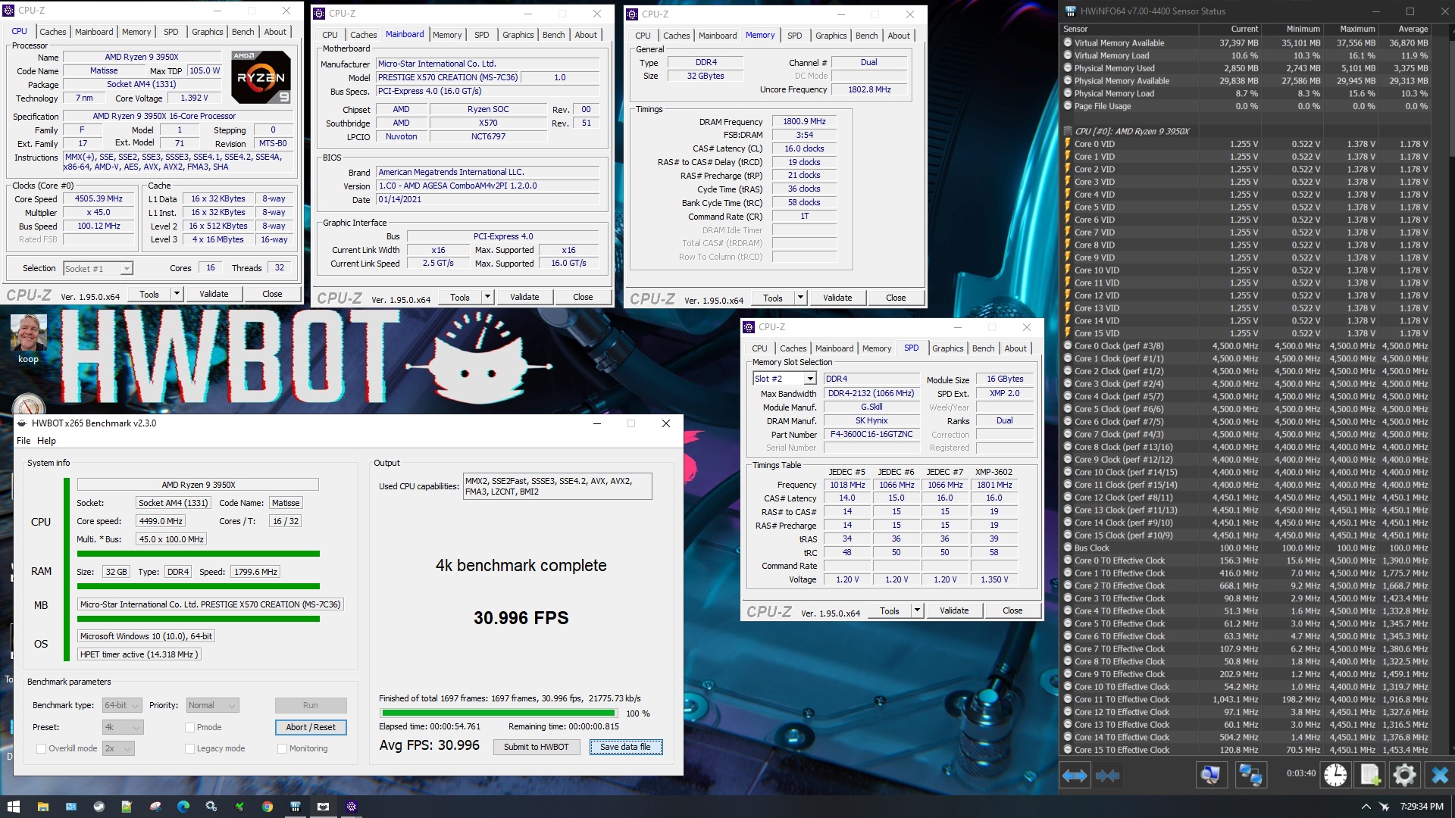Reset HWiNFO elapsed time clock icon
Screen dimensions: 1455x818
[x=1335, y=774]
